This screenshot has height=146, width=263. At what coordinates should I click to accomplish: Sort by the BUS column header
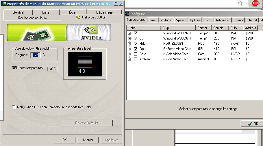[236, 28]
